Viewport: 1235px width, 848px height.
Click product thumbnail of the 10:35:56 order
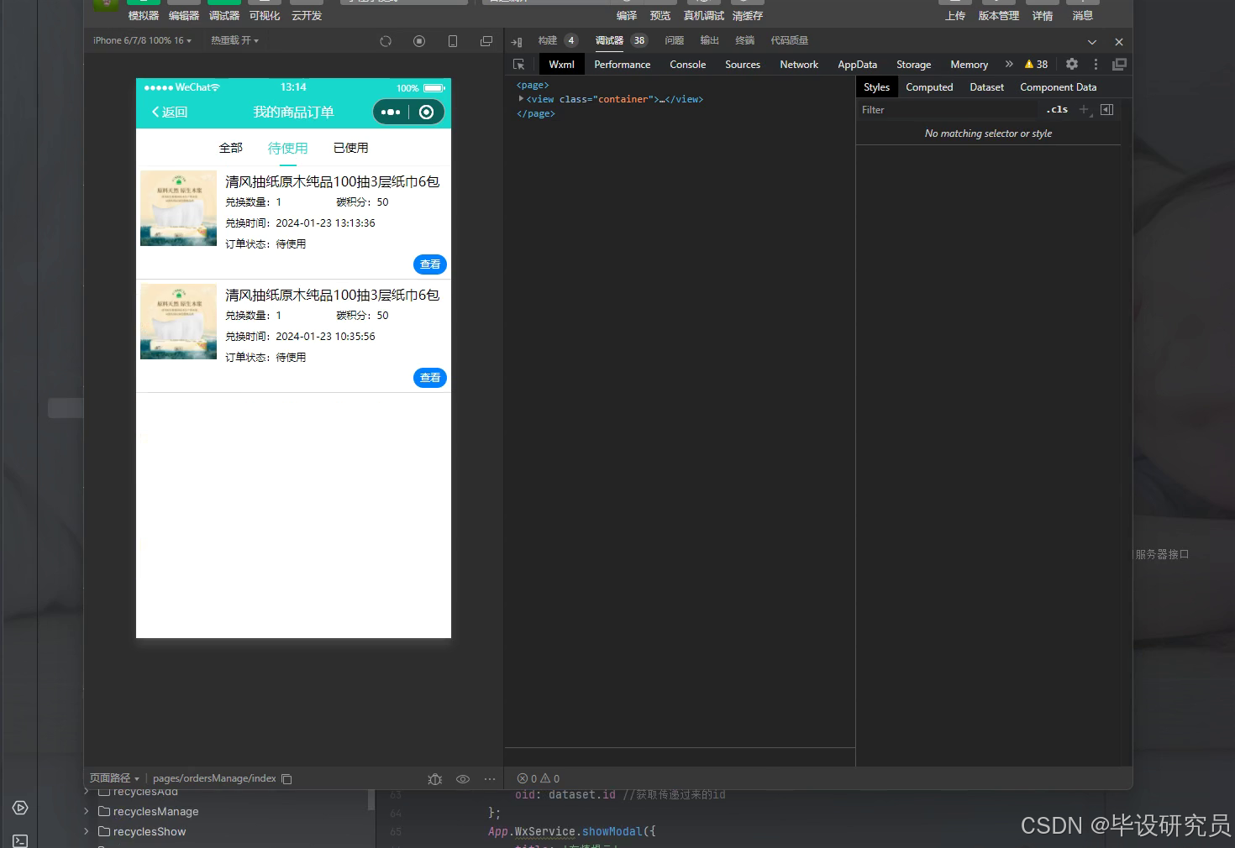pyautogui.click(x=179, y=322)
